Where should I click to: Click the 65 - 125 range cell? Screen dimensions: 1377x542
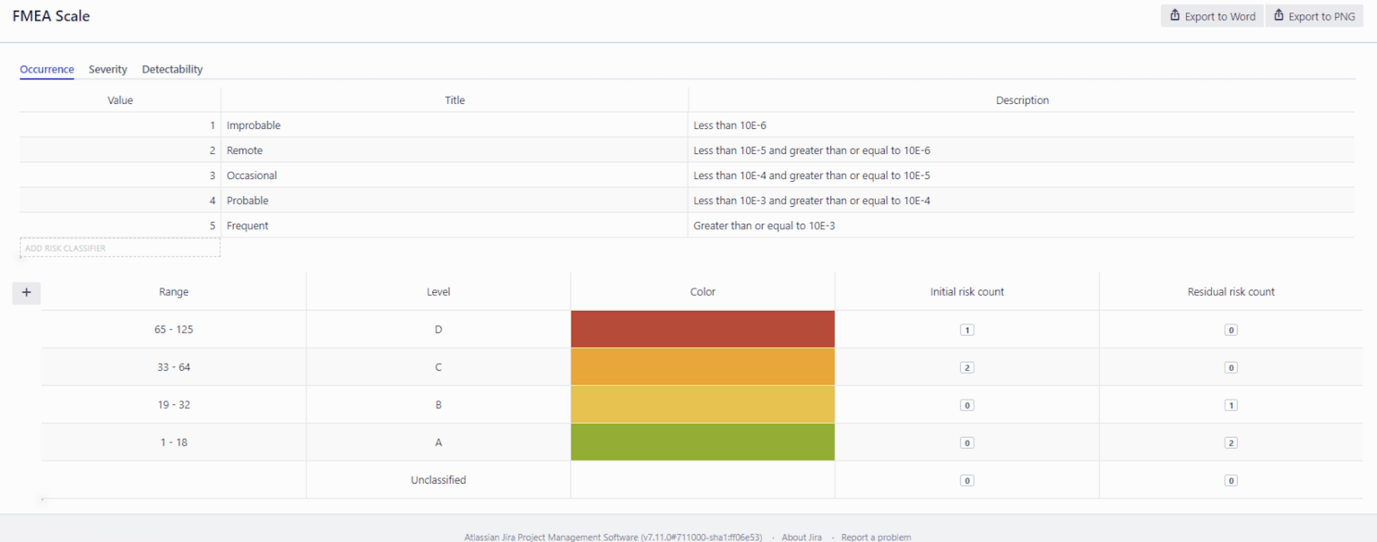point(173,329)
